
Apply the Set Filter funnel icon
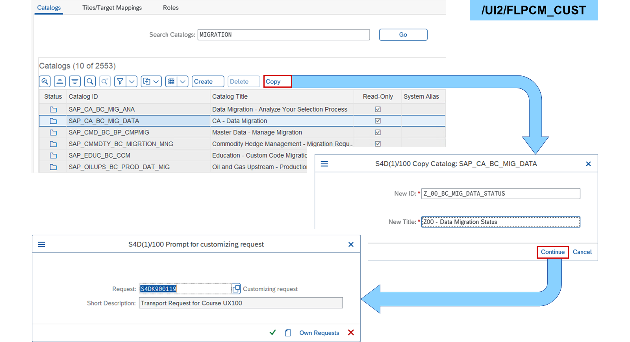[x=120, y=81]
